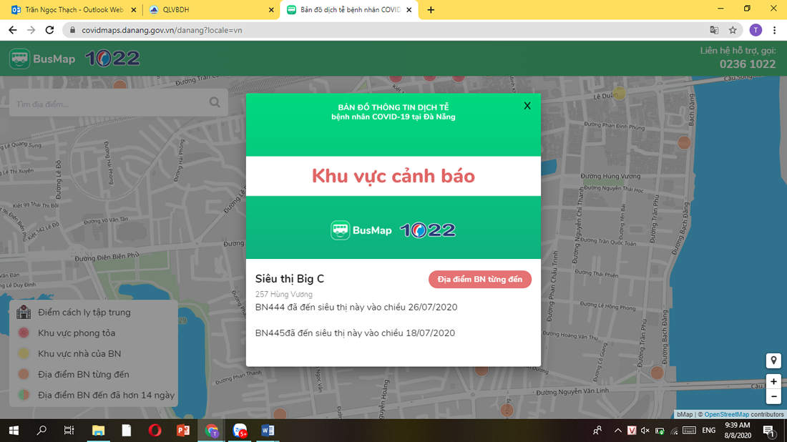Reload the current page
Screen dimensions: 787x442
[49, 30]
